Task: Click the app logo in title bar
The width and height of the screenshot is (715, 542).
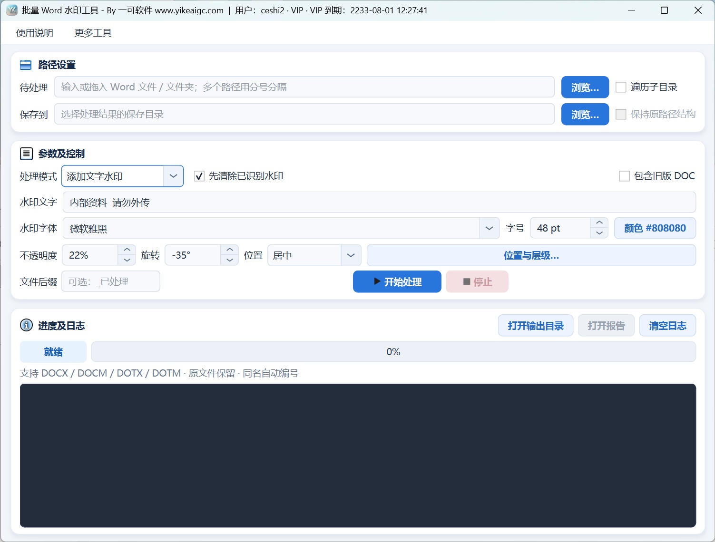Action: click(x=12, y=10)
